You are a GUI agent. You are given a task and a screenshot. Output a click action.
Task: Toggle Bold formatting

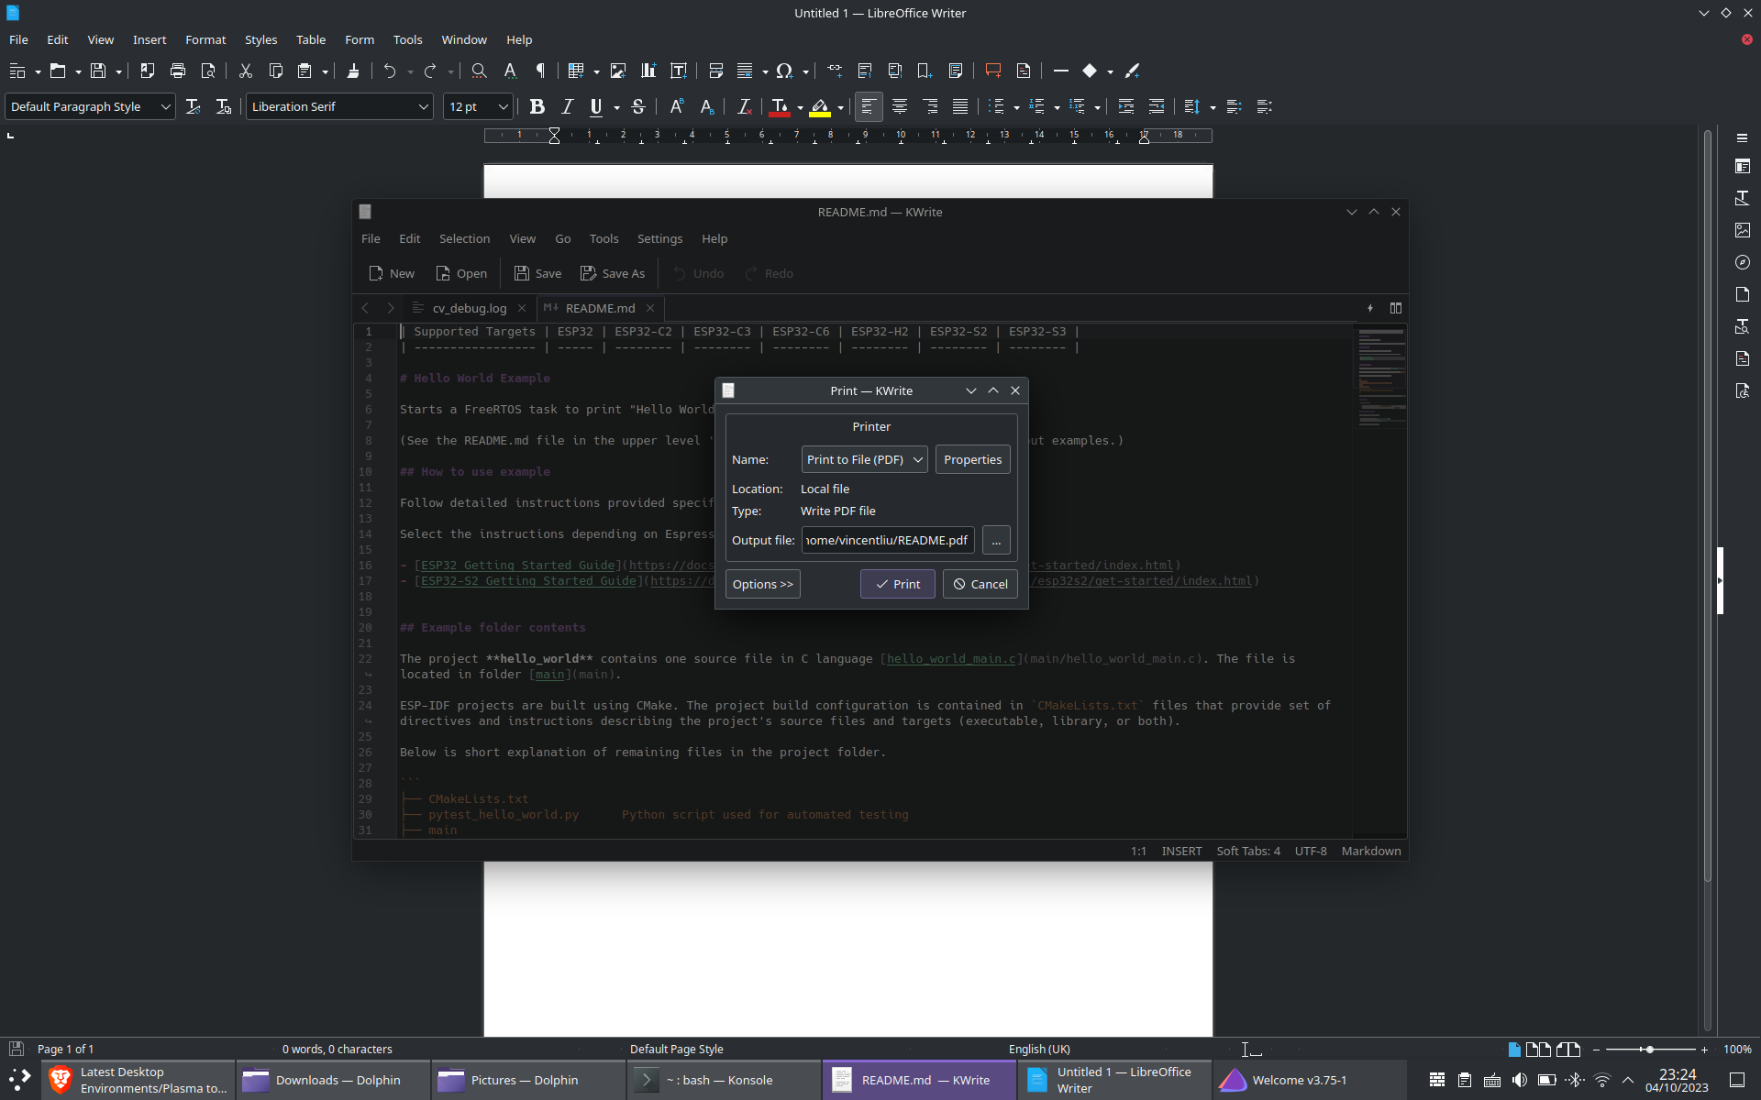pos(537,106)
